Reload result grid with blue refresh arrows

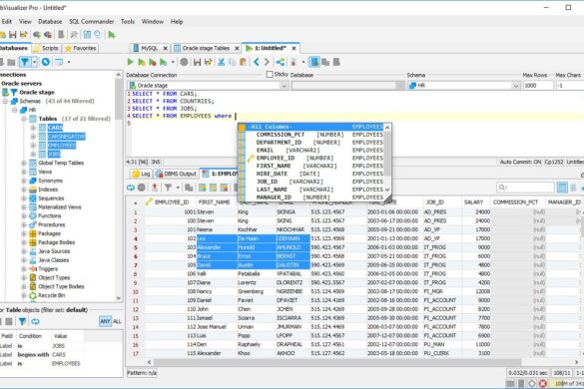[131, 188]
